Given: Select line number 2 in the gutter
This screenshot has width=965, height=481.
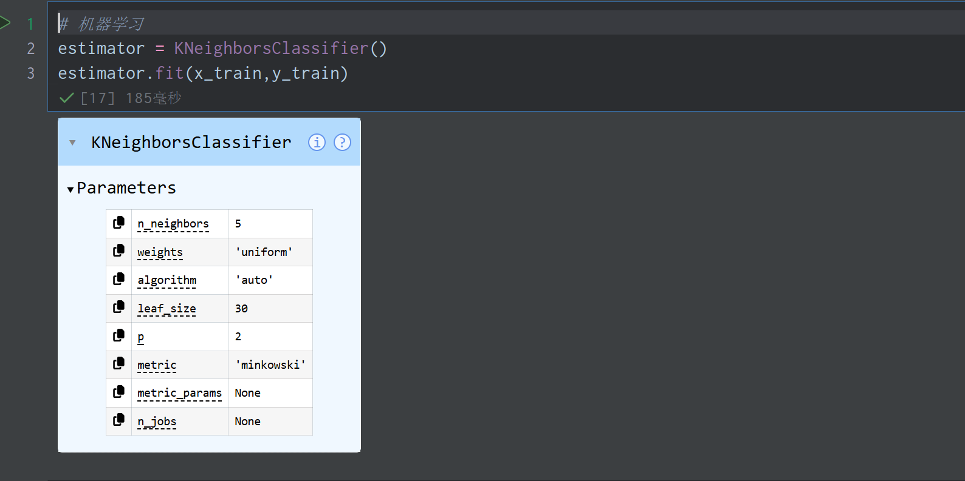Looking at the screenshot, I should point(31,49).
